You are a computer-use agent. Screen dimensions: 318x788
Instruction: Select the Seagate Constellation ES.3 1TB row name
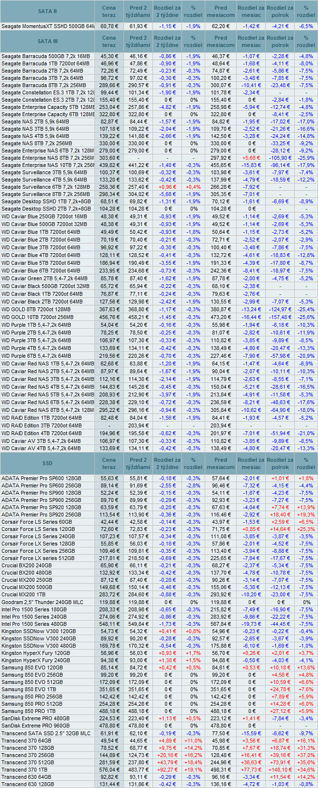pyautogui.click(x=47, y=92)
